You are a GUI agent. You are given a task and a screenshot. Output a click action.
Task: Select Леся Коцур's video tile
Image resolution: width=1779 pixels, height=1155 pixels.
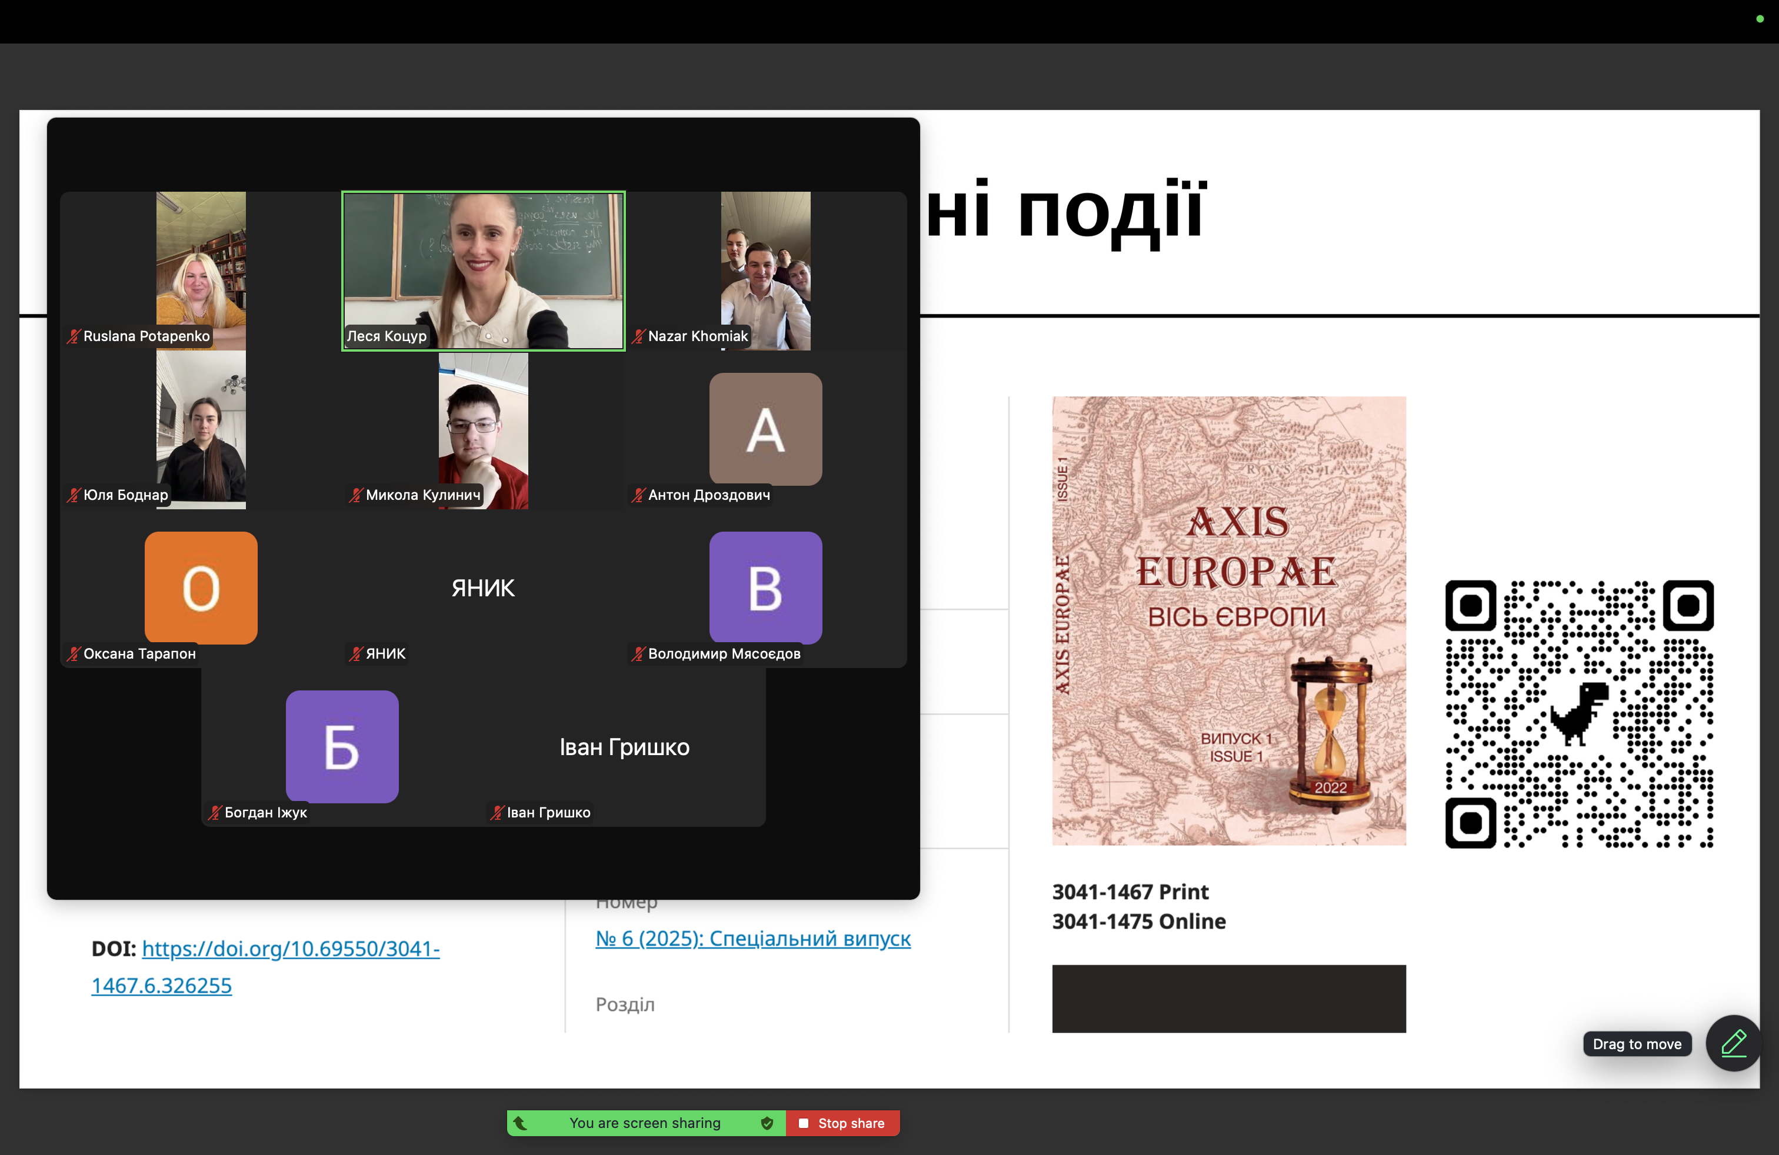click(484, 271)
